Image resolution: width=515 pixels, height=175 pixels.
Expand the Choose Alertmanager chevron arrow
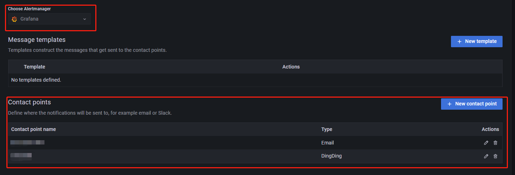[x=85, y=19]
